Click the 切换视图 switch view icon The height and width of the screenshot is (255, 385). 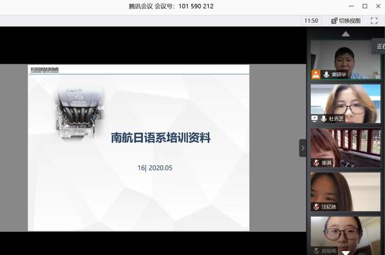point(334,21)
